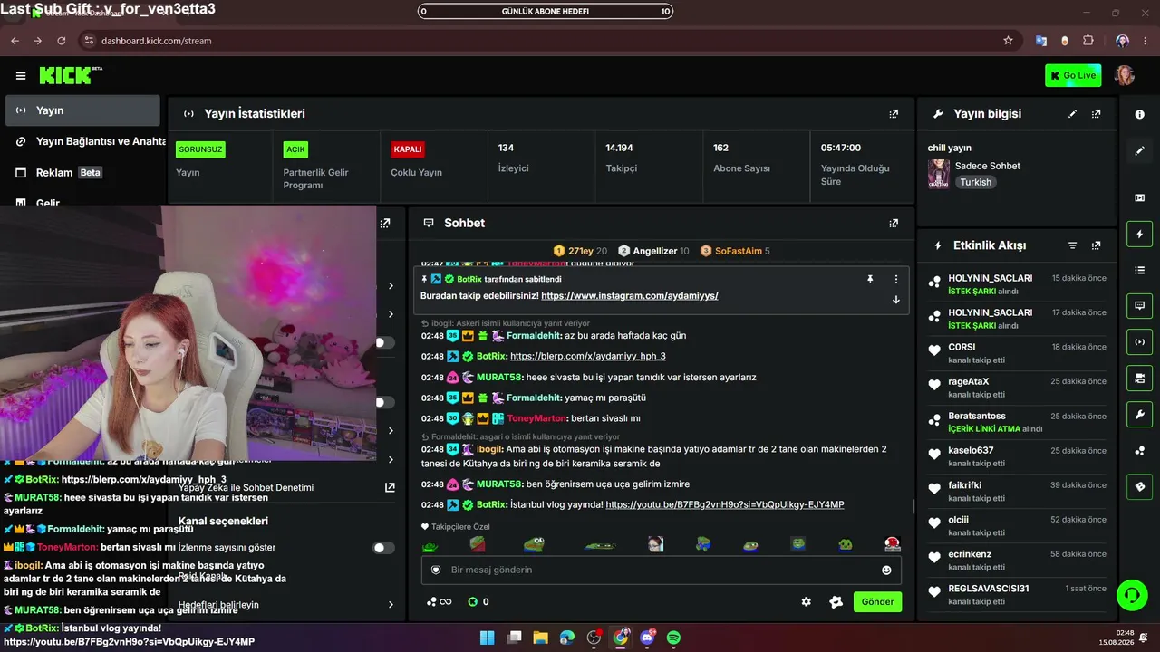Viewport: 1160px width, 652px height.
Task: Click the list icon in right sidebar
Action: click(x=1140, y=270)
